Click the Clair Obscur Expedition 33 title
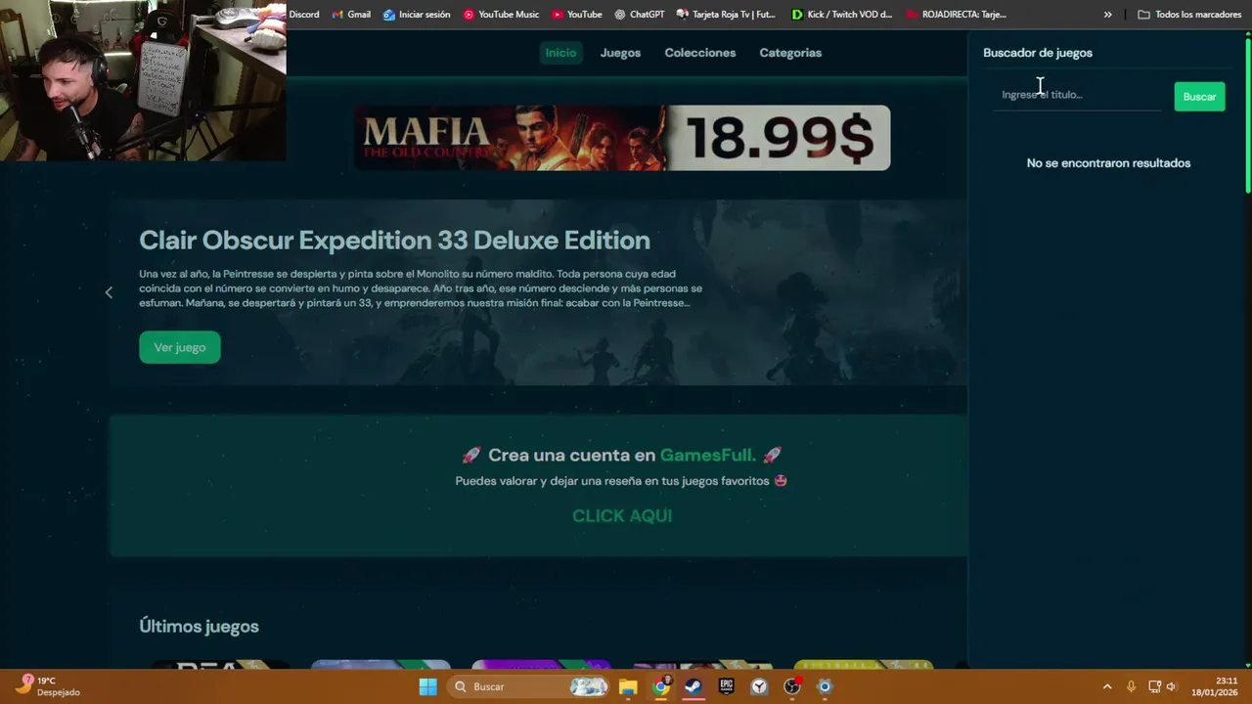Image resolution: width=1252 pixels, height=704 pixels. 394,241
